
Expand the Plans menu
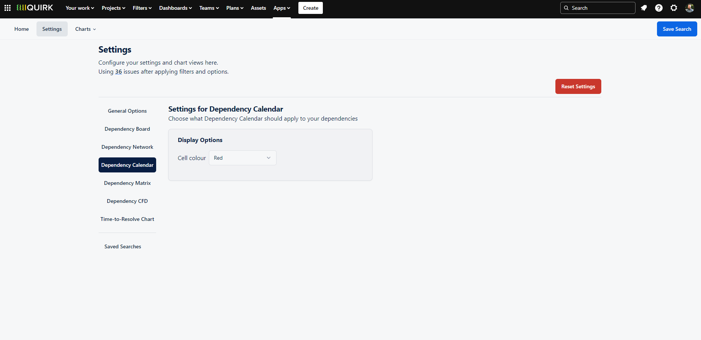(235, 8)
